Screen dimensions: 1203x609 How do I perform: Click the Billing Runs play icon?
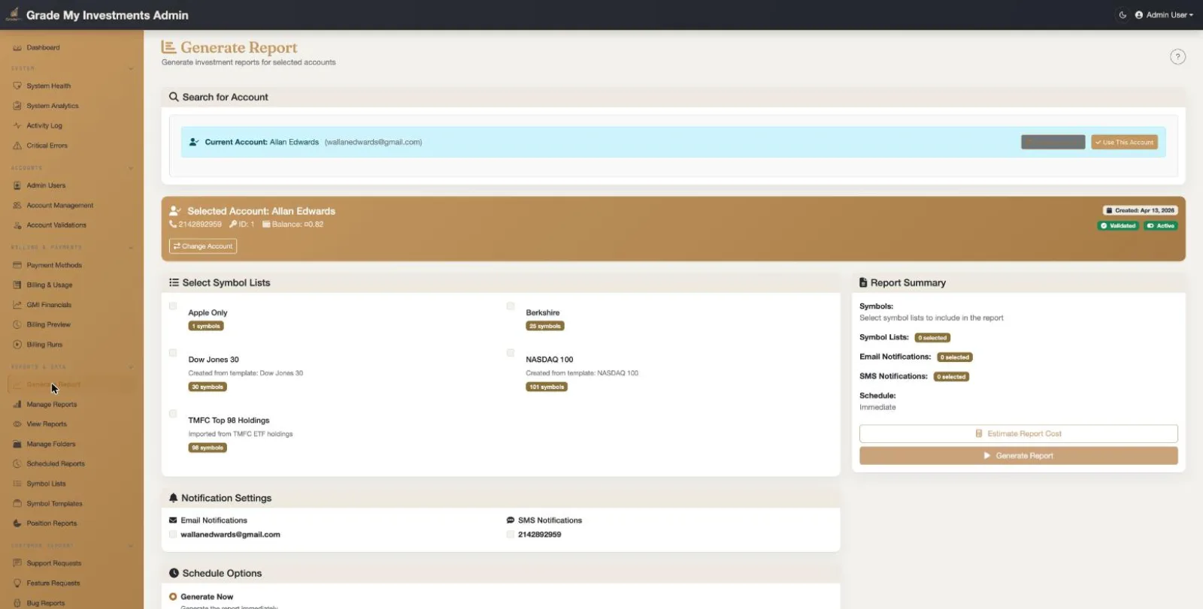(17, 345)
